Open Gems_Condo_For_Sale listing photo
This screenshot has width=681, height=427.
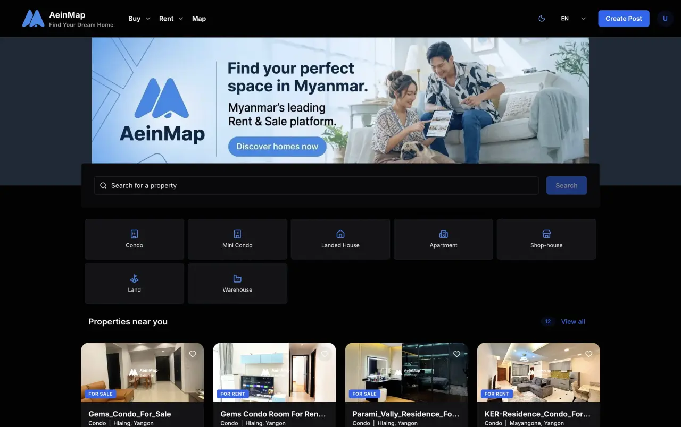pos(142,372)
